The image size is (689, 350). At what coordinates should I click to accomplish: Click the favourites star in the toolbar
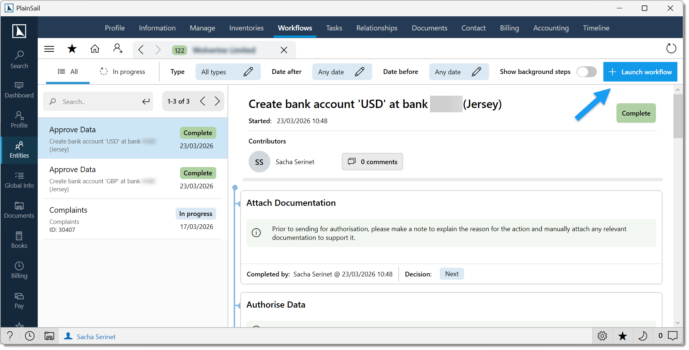72,49
